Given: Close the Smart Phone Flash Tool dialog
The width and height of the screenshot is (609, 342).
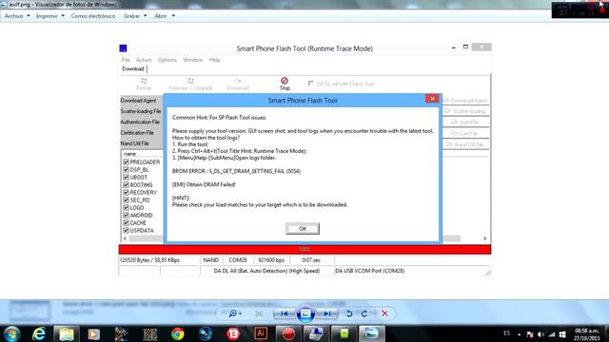Looking at the screenshot, I should tap(432, 99).
